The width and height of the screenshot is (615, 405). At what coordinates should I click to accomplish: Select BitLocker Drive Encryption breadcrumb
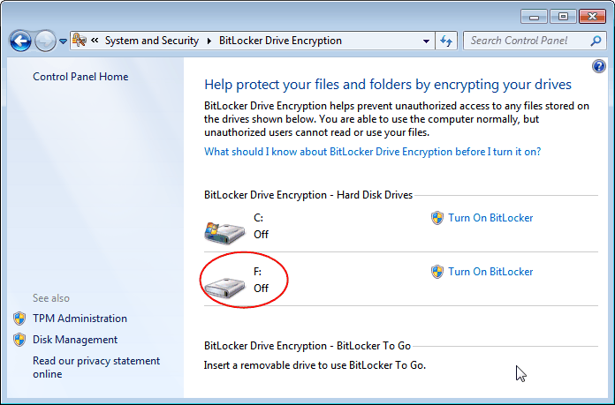280,41
